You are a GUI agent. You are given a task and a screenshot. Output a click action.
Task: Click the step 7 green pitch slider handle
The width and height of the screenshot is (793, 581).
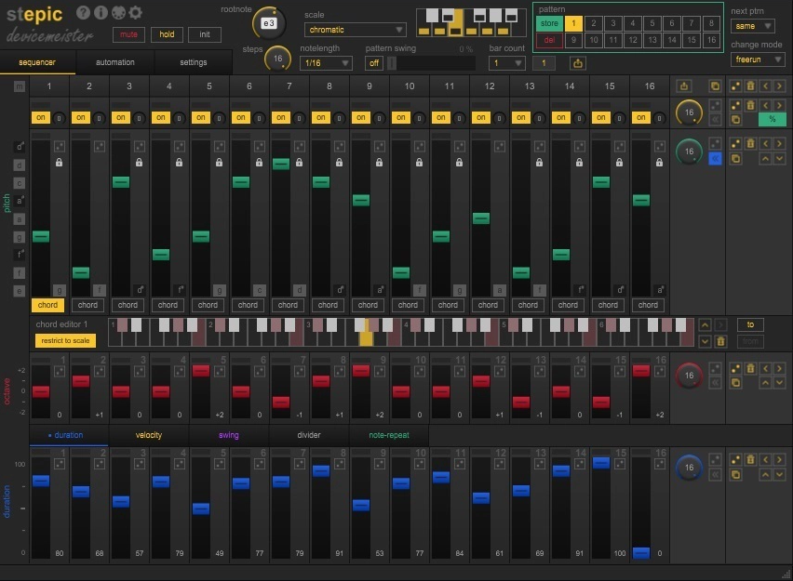[x=281, y=164]
